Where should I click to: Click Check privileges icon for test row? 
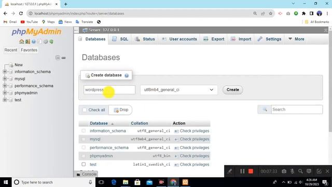176,165
